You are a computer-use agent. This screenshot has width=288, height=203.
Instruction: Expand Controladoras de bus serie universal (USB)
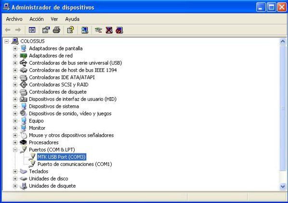click(x=15, y=63)
